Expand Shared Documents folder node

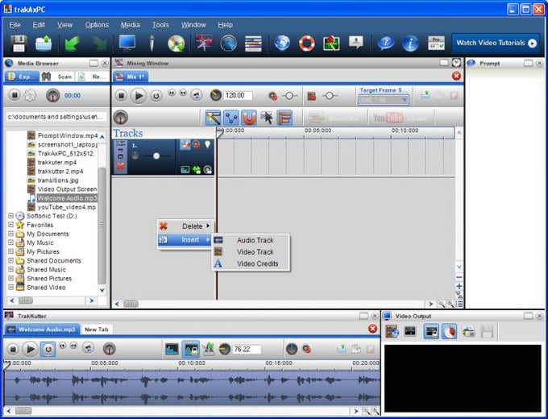click(10, 261)
